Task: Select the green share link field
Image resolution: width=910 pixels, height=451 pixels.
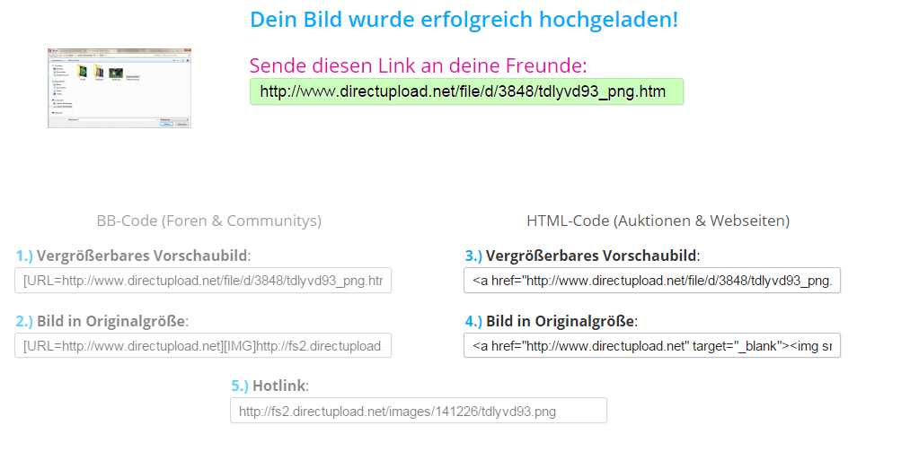Action: [466, 91]
